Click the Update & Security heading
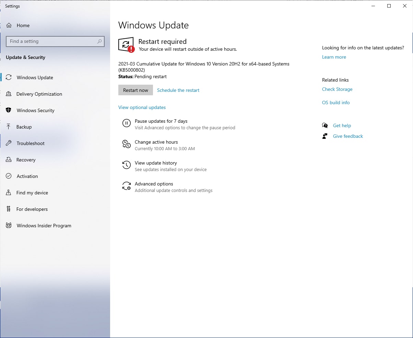The width and height of the screenshot is (413, 338). 25,57
